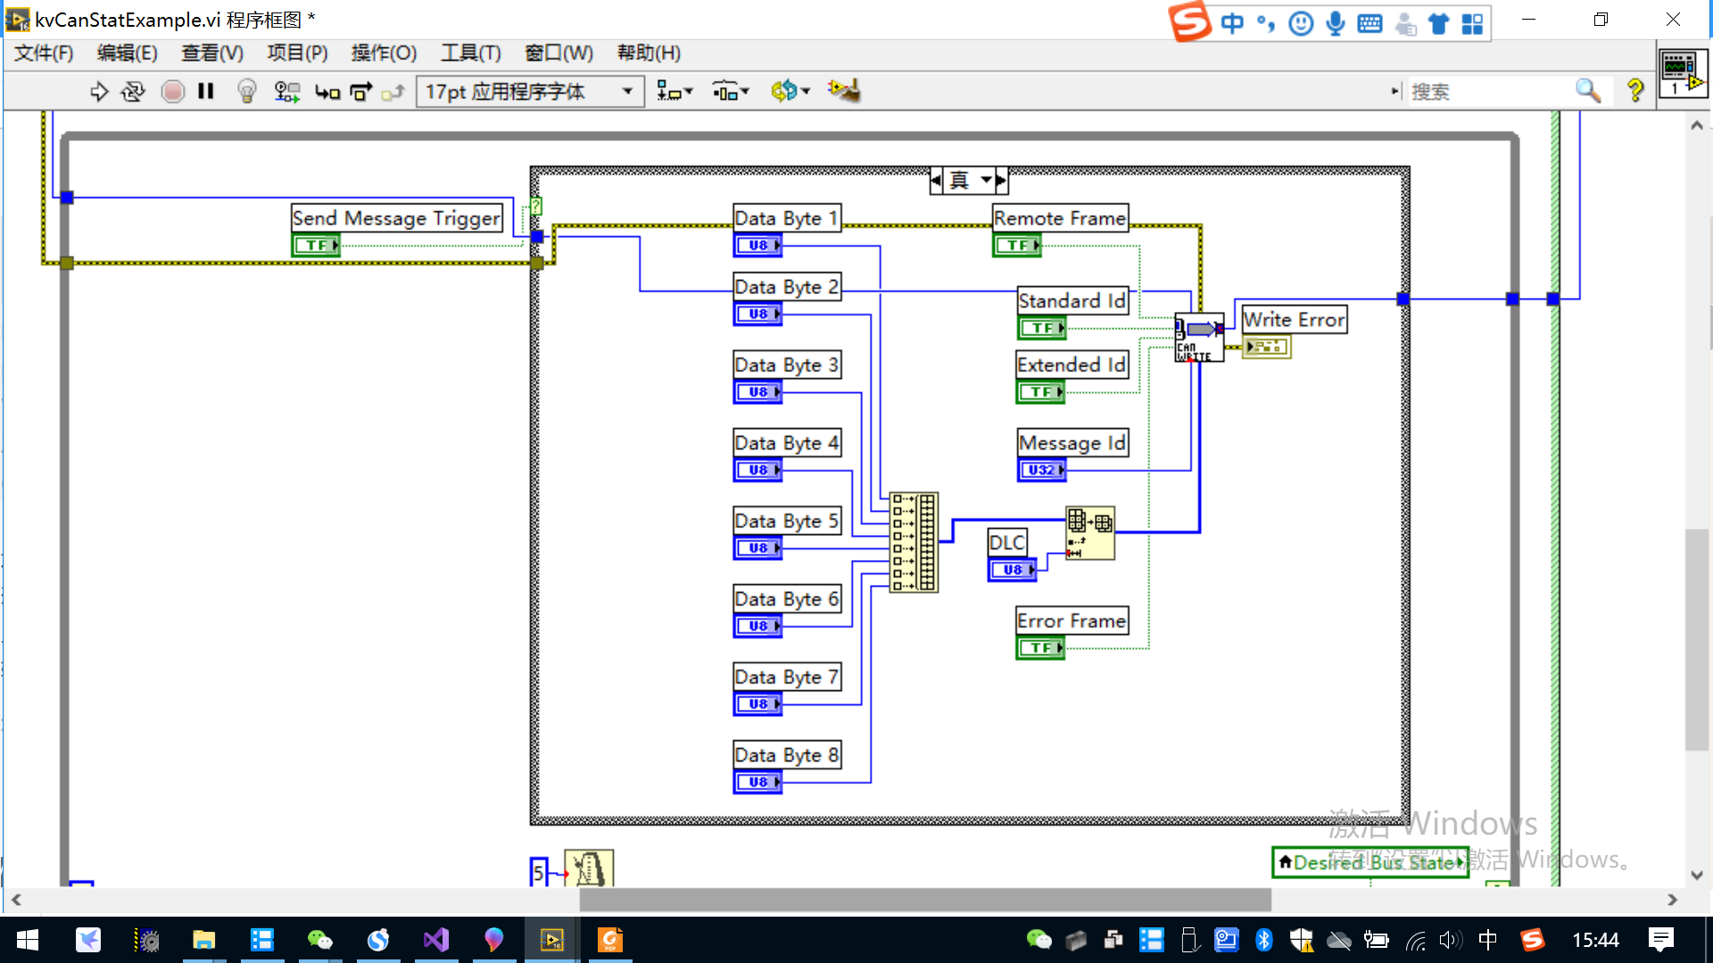
Task: Open the 操作(O) menu
Action: coord(384,53)
